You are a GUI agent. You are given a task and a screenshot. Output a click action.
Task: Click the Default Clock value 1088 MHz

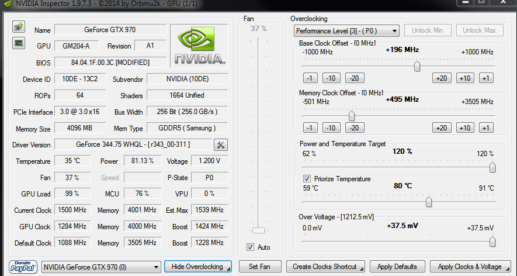pos(72,243)
